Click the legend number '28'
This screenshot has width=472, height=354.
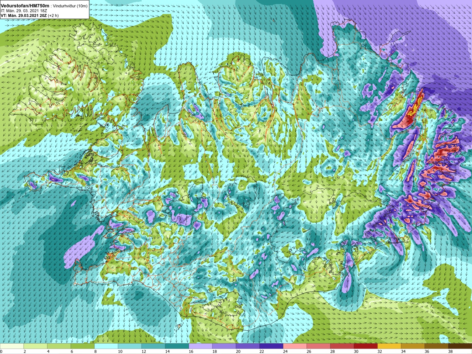click(332, 352)
